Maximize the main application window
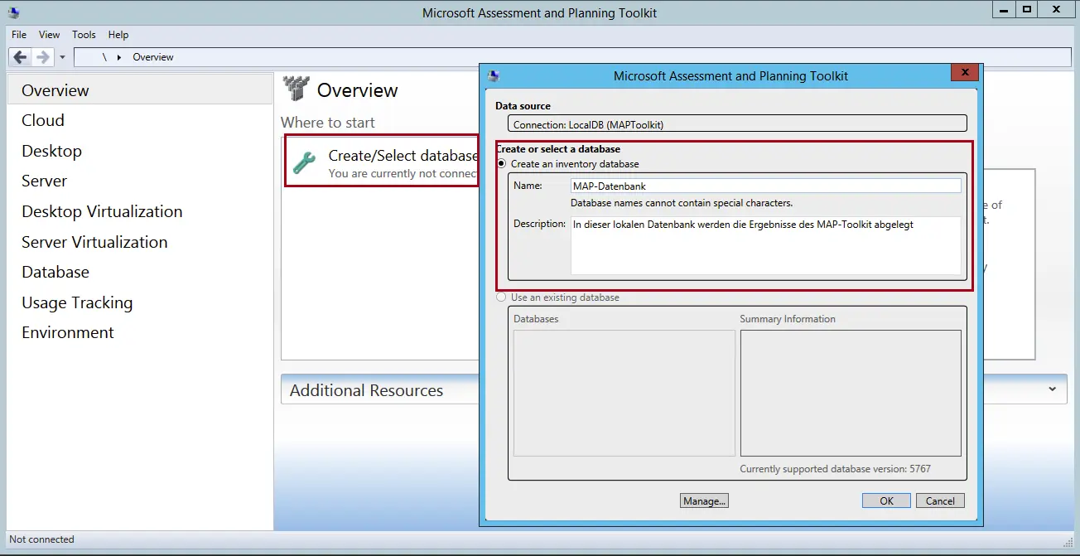The image size is (1080, 556). (x=1027, y=10)
